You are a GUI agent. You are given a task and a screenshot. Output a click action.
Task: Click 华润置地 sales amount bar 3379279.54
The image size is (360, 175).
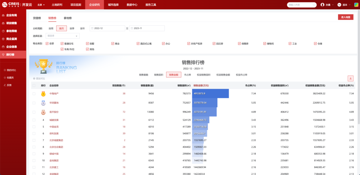[x=205, y=103]
